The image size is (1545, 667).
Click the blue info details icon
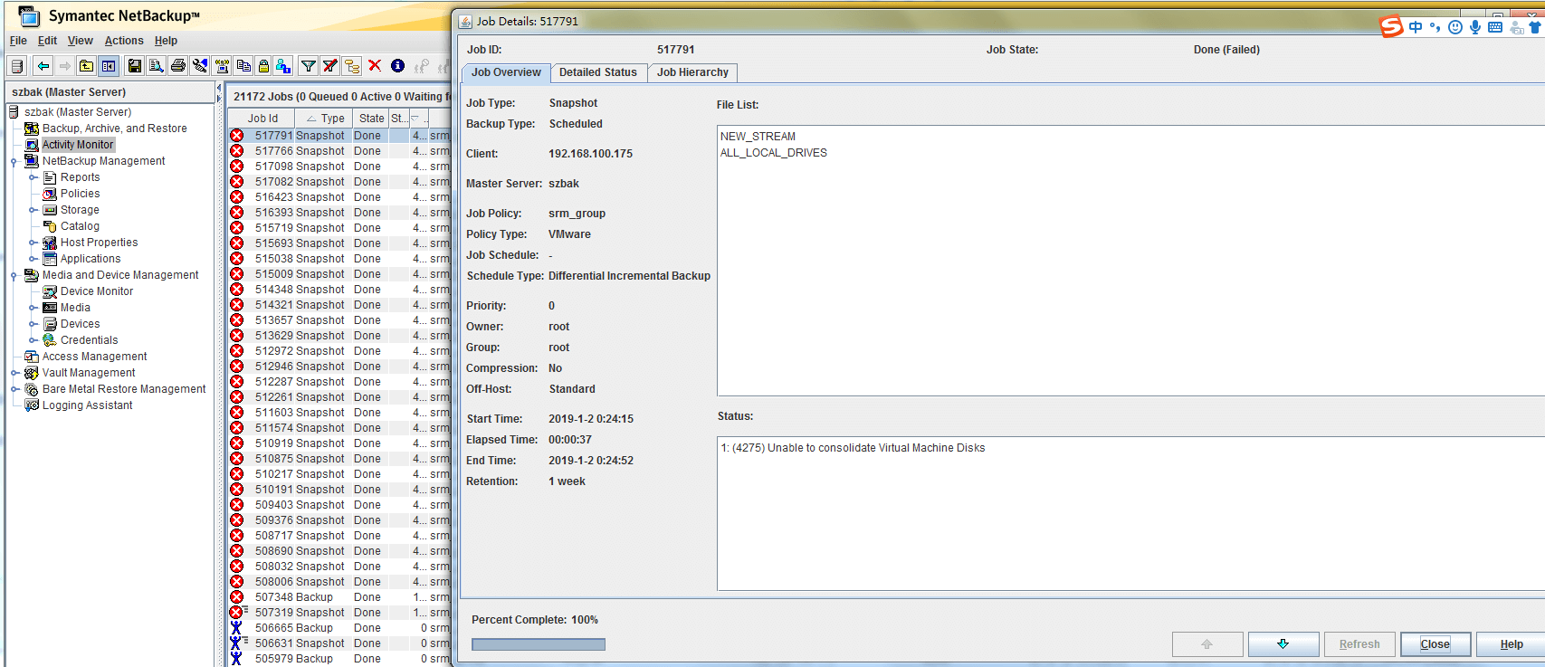click(397, 65)
